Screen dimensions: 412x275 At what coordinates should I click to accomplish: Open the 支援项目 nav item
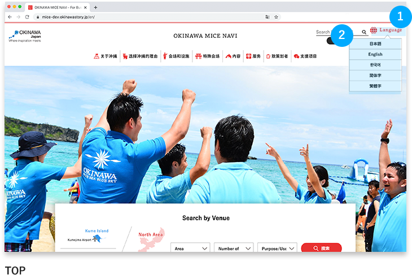[305, 56]
